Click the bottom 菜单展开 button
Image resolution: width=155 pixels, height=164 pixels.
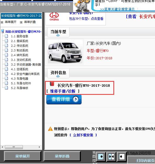tap(23, 156)
